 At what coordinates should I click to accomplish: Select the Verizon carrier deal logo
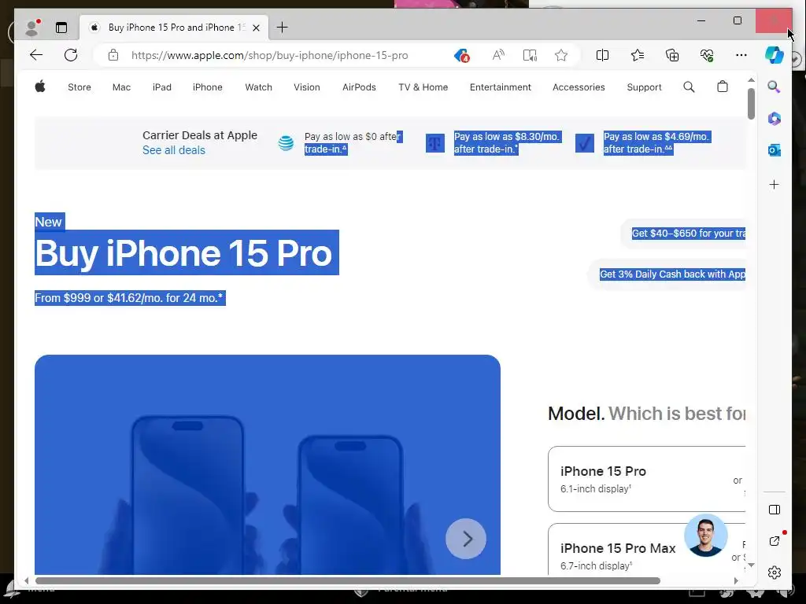click(x=585, y=143)
